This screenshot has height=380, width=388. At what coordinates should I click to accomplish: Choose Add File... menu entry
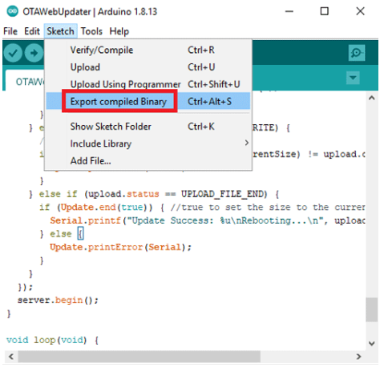pos(148,161)
